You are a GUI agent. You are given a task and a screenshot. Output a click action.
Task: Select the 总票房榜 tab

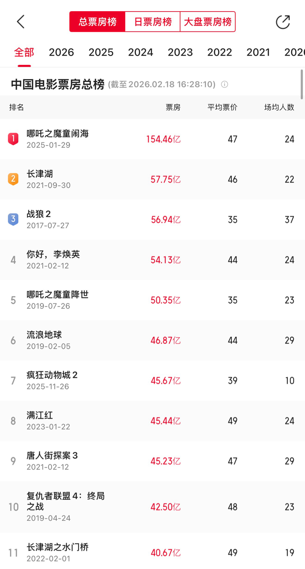pyautogui.click(x=97, y=22)
